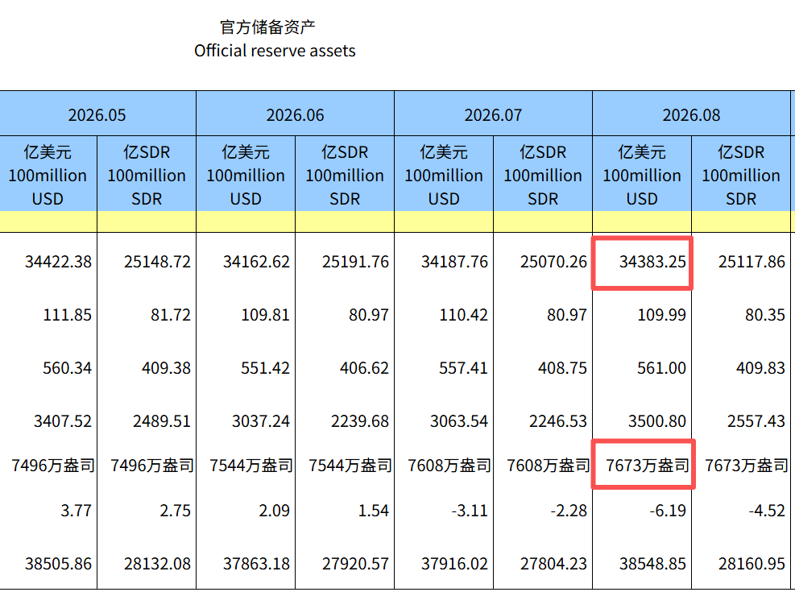795x592 pixels.
Task: Click the cell with 2557.43
Action: pos(756,421)
